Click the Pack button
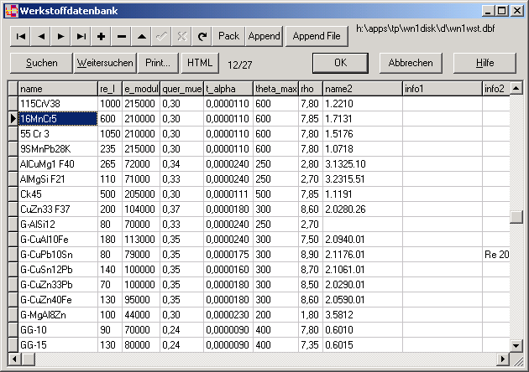The width and height of the screenshot is (529, 372). tap(228, 36)
